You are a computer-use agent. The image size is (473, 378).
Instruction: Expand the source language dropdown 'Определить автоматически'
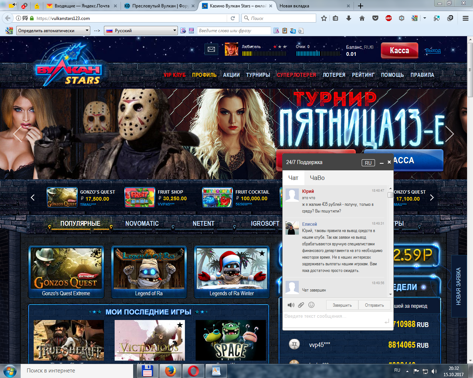(53, 31)
